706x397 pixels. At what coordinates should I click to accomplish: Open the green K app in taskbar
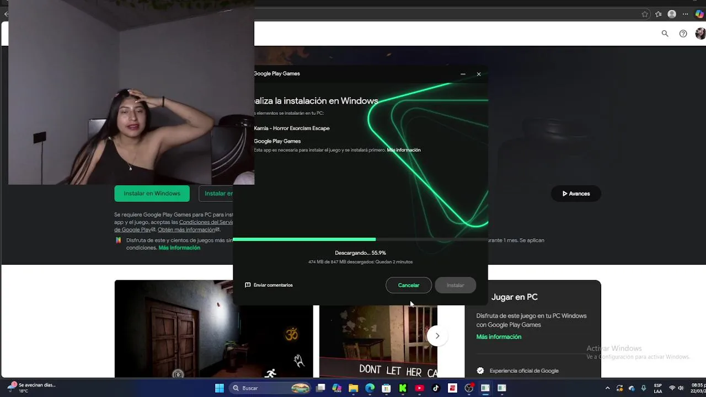point(403,388)
